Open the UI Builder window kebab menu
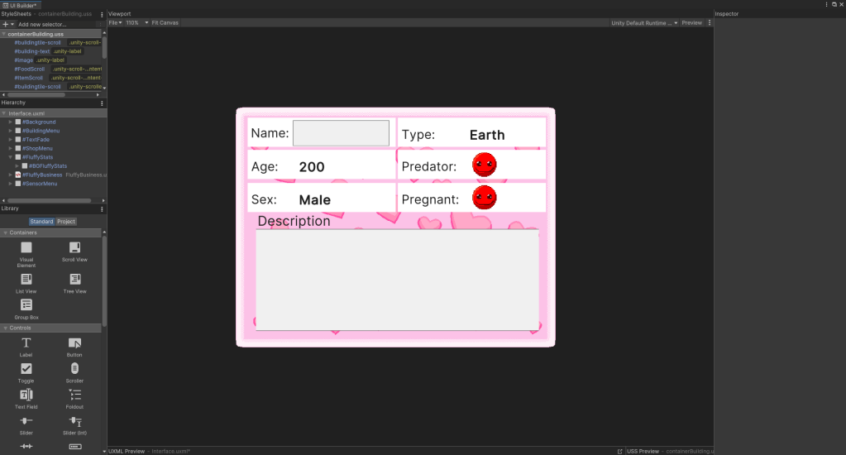Image resolution: width=846 pixels, height=455 pixels. pos(827,4)
